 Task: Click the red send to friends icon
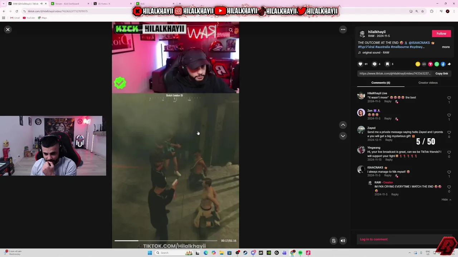tap(430, 64)
